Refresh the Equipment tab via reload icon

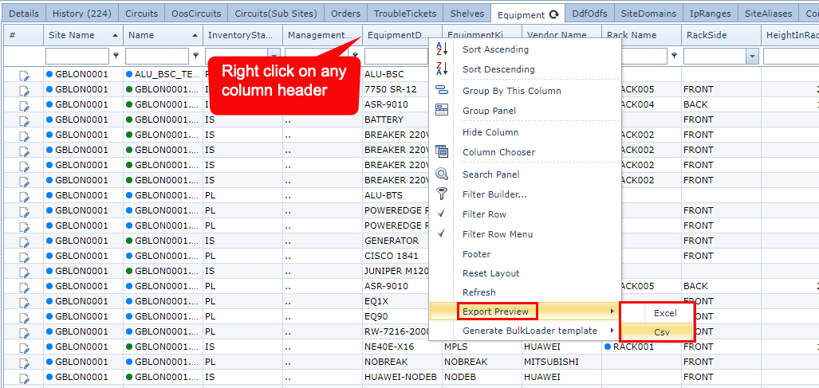(554, 15)
